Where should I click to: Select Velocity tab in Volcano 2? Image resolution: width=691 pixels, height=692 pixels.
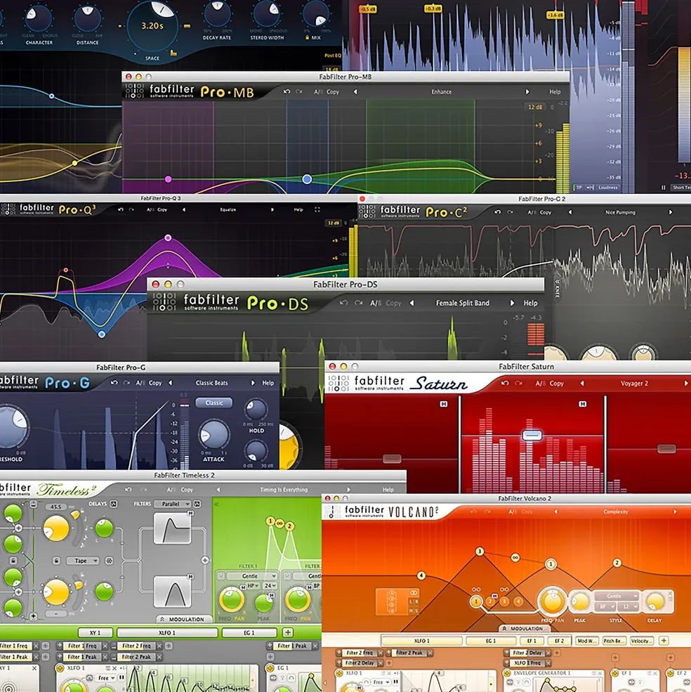[642, 641]
